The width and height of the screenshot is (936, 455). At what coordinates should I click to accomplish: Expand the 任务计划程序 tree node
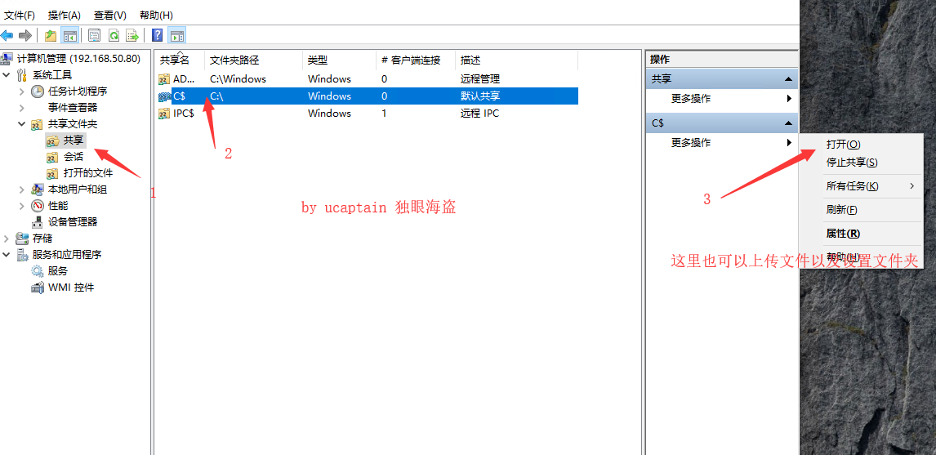point(21,91)
